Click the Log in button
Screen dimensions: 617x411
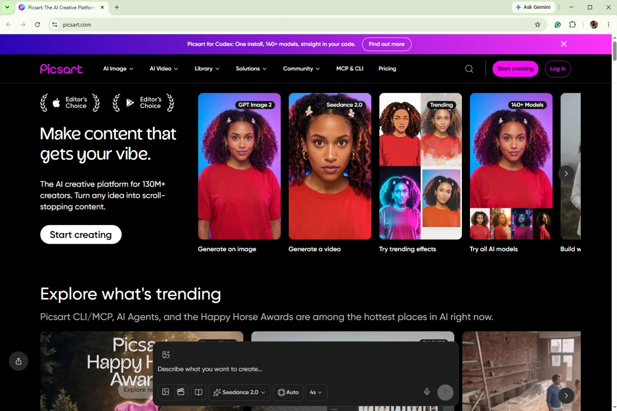pyautogui.click(x=558, y=69)
